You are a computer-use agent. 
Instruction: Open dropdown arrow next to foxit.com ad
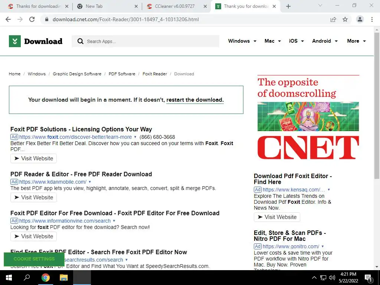(135, 137)
